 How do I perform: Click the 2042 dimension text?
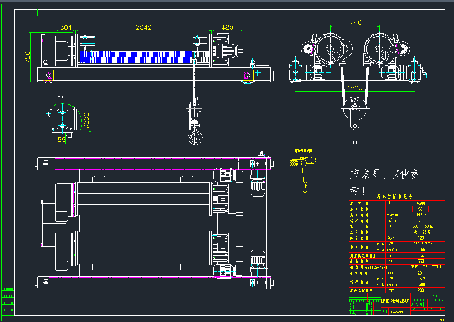[x=143, y=27]
